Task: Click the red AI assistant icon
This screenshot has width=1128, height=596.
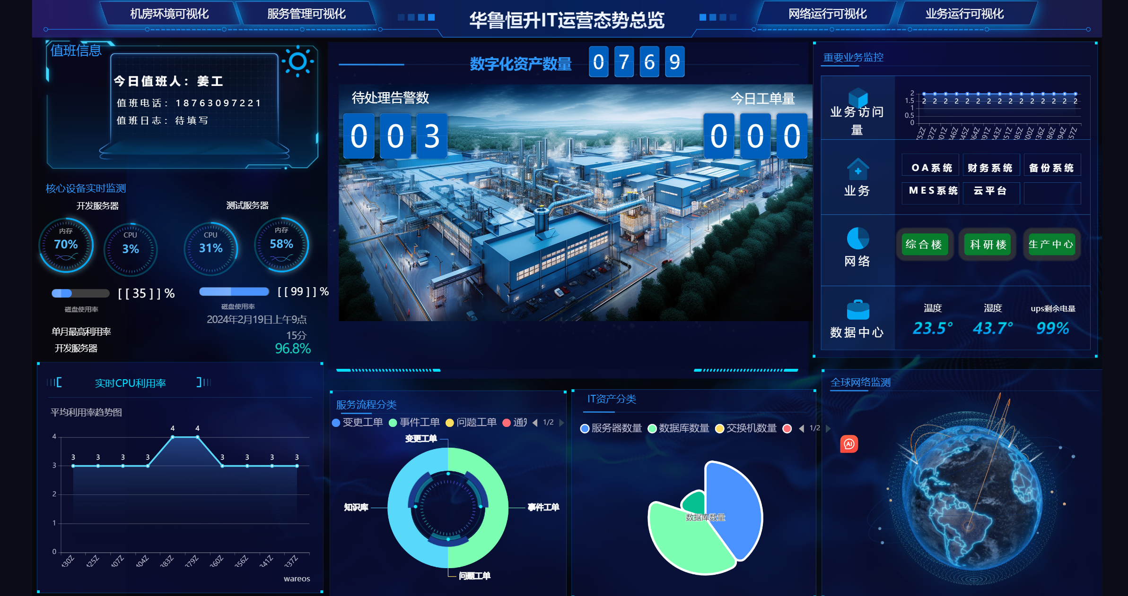Action: pos(849,444)
